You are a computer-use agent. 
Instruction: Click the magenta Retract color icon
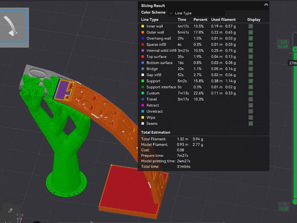(x=143, y=105)
